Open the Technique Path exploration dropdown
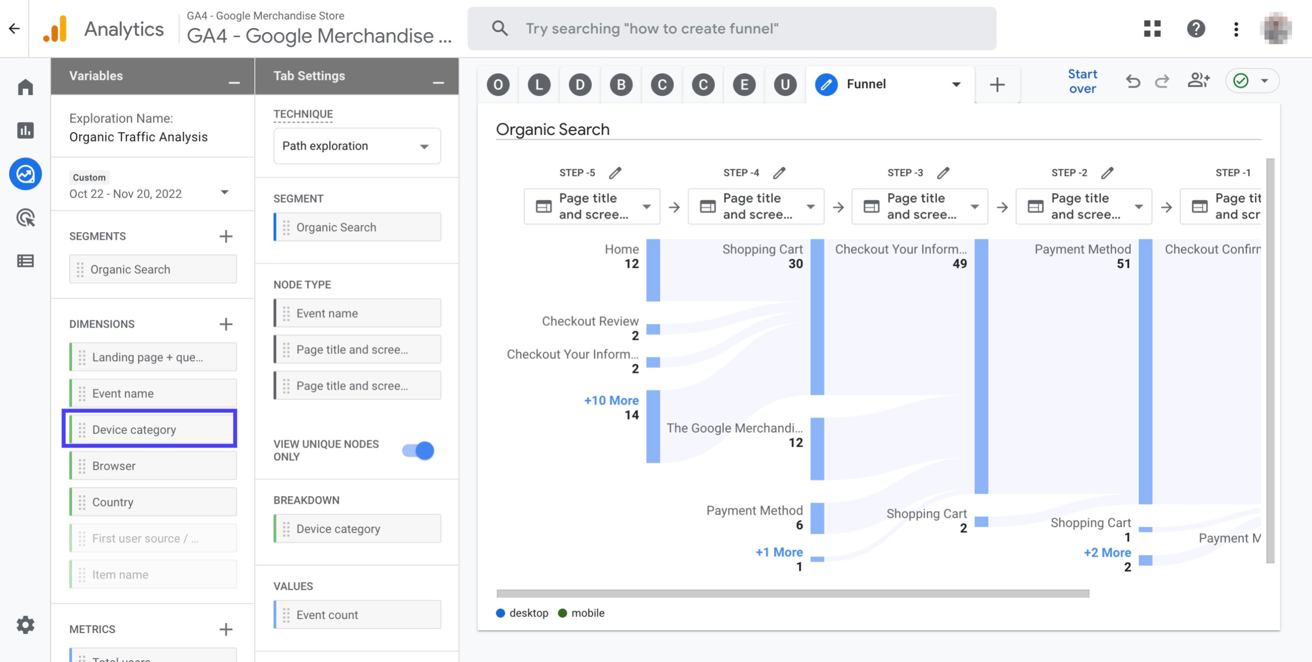Screen dimensions: 1312x662 click(x=357, y=146)
